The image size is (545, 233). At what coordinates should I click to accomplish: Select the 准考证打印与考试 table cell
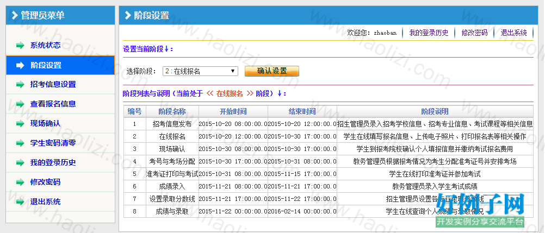coord(172,174)
